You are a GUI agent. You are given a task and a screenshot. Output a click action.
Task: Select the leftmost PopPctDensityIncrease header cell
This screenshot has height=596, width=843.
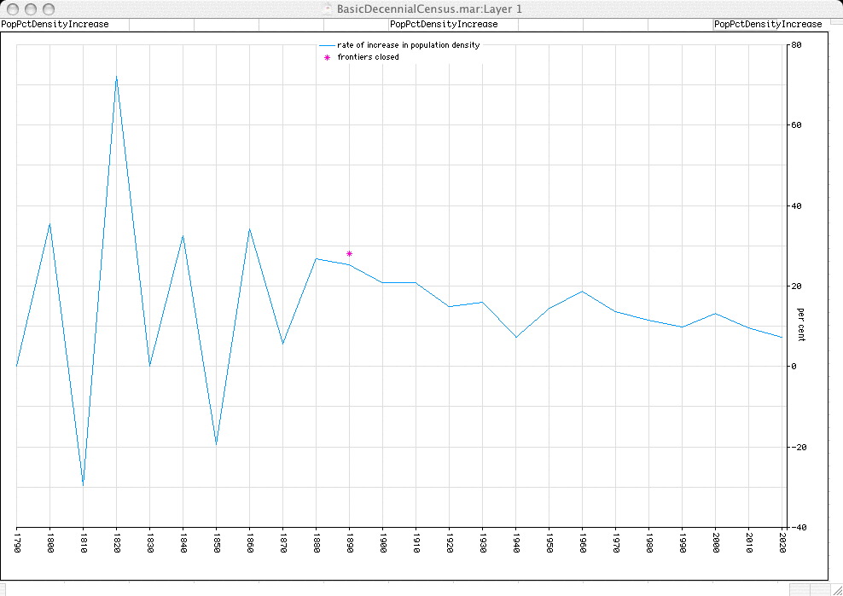tap(55, 25)
